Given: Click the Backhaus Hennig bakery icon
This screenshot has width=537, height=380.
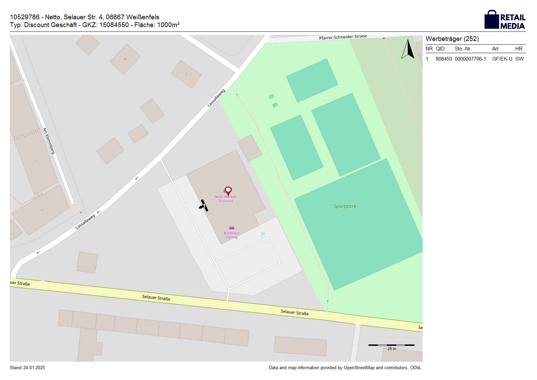Looking at the screenshot, I should pos(231,228).
